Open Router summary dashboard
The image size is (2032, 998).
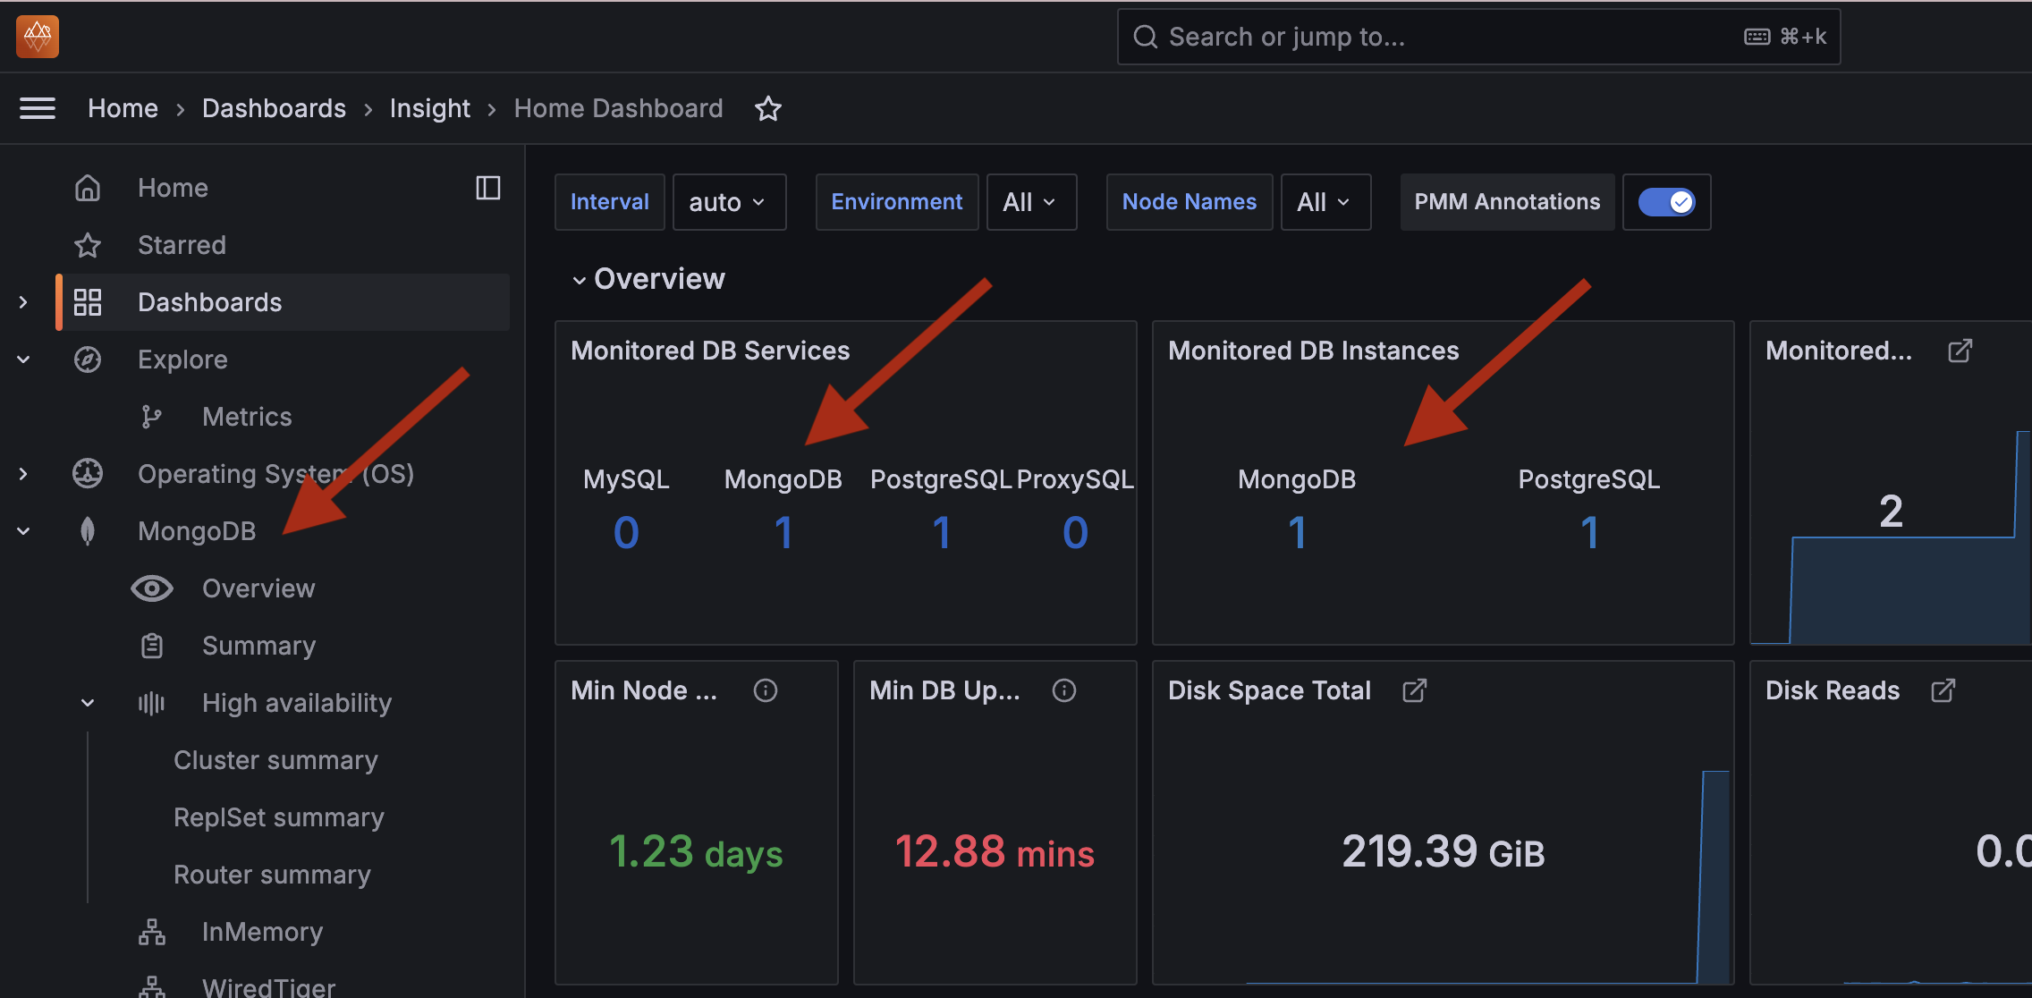[272, 875]
